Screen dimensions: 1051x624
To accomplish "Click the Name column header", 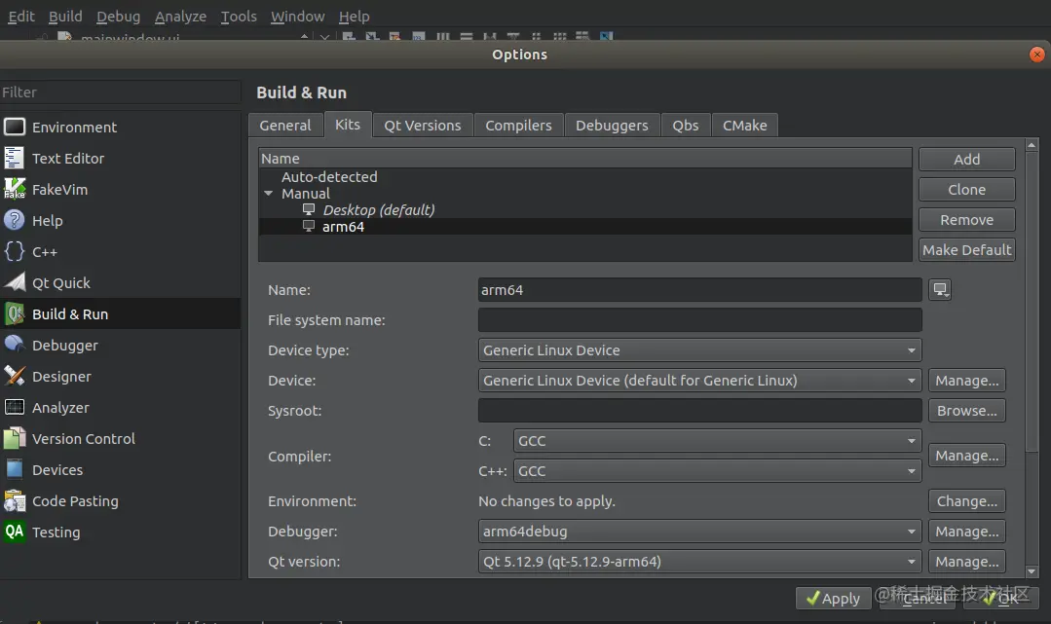I will click(x=584, y=158).
